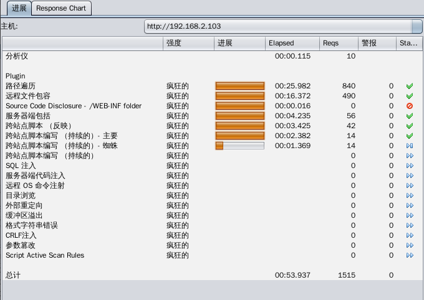This screenshot has width=424, height=300.
Task: Skip the pending 缓冲区溢出 plugin
Action: 410,215
